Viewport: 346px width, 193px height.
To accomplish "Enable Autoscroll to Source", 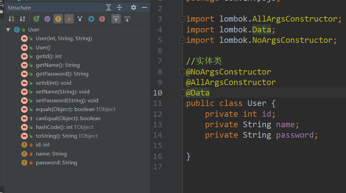I will pyautogui.click(x=116, y=19).
